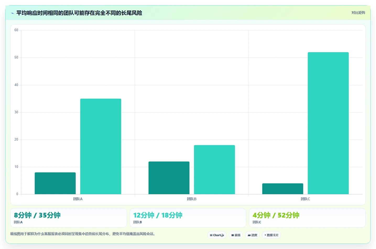Open the 8分钟 / 35分钟 card
This screenshot has width=376, height=249.
(x=69, y=218)
